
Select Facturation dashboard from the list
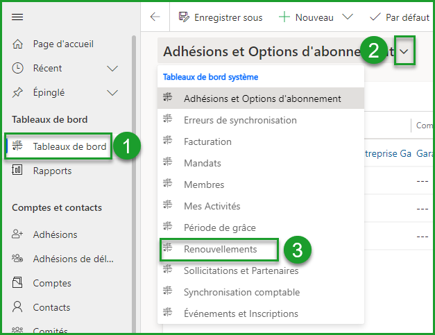(x=207, y=141)
